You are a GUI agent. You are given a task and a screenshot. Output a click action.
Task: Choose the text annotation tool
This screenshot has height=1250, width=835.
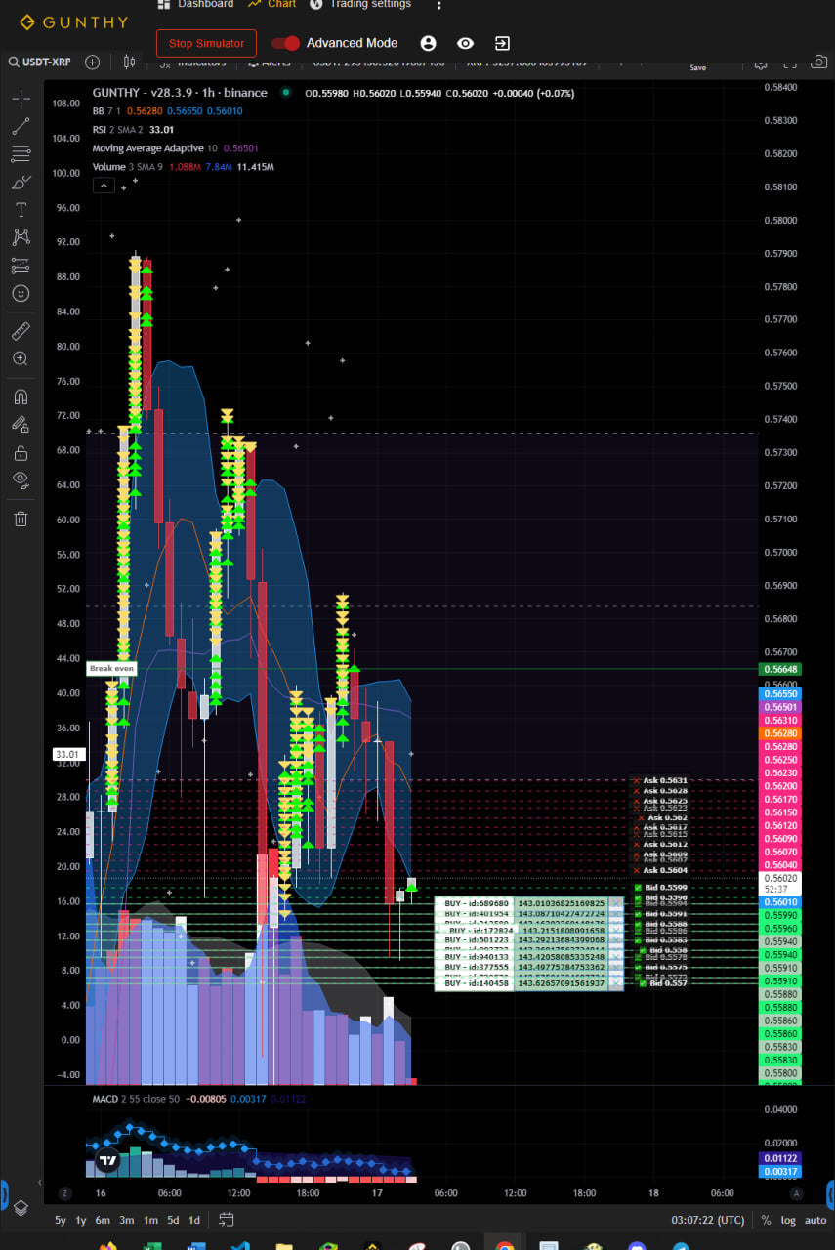click(x=21, y=210)
